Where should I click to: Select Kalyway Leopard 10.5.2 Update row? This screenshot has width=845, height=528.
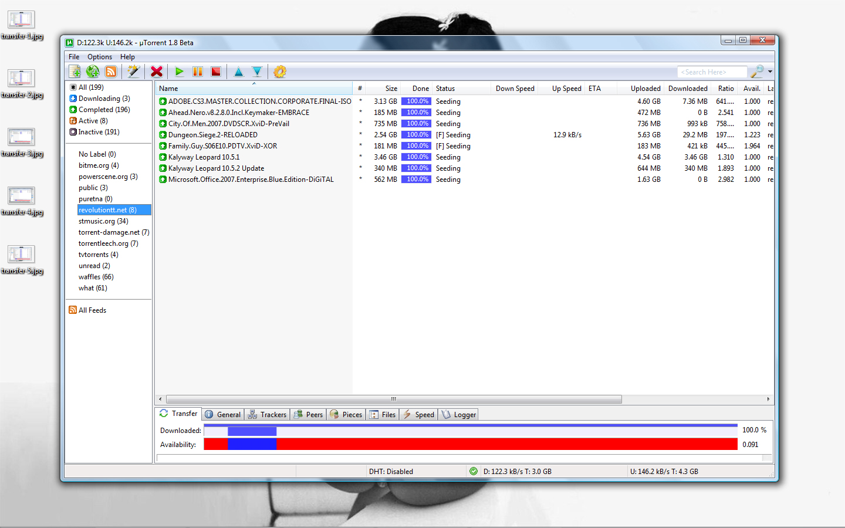tap(465, 168)
